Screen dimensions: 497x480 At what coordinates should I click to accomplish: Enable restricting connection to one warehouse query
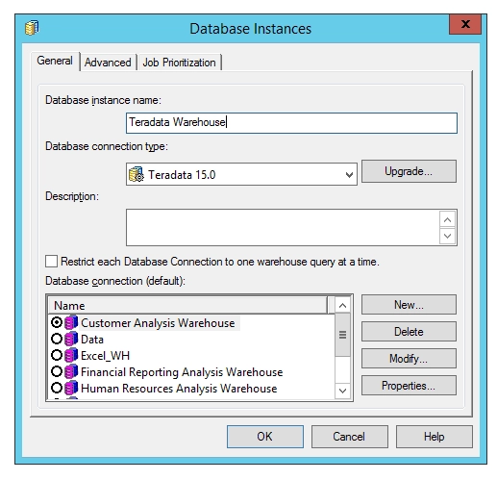(x=51, y=262)
